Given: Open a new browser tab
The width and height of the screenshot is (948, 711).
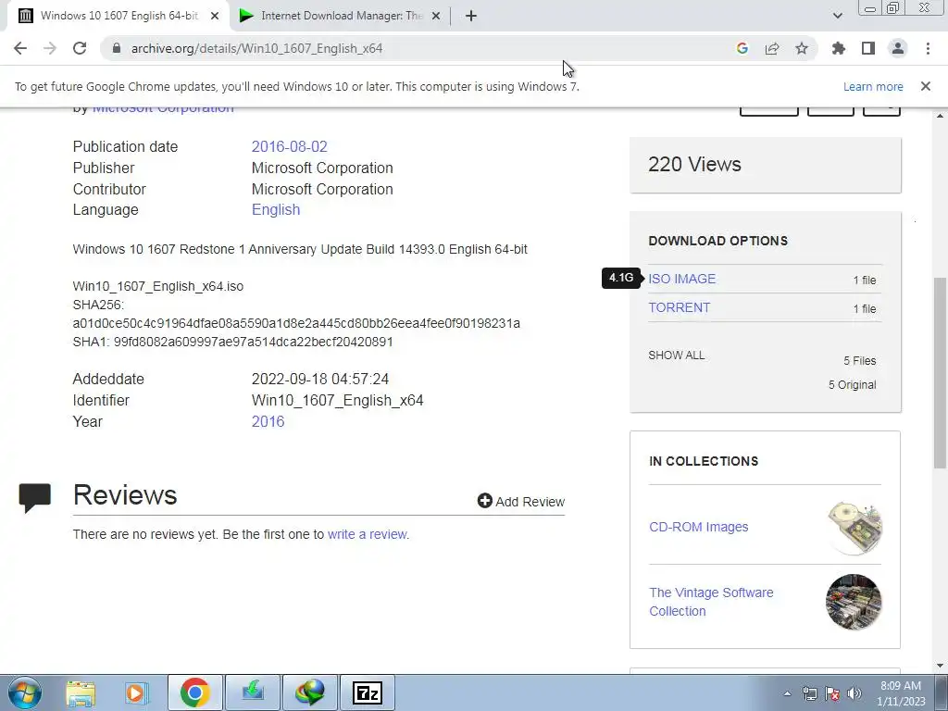Looking at the screenshot, I should (471, 16).
